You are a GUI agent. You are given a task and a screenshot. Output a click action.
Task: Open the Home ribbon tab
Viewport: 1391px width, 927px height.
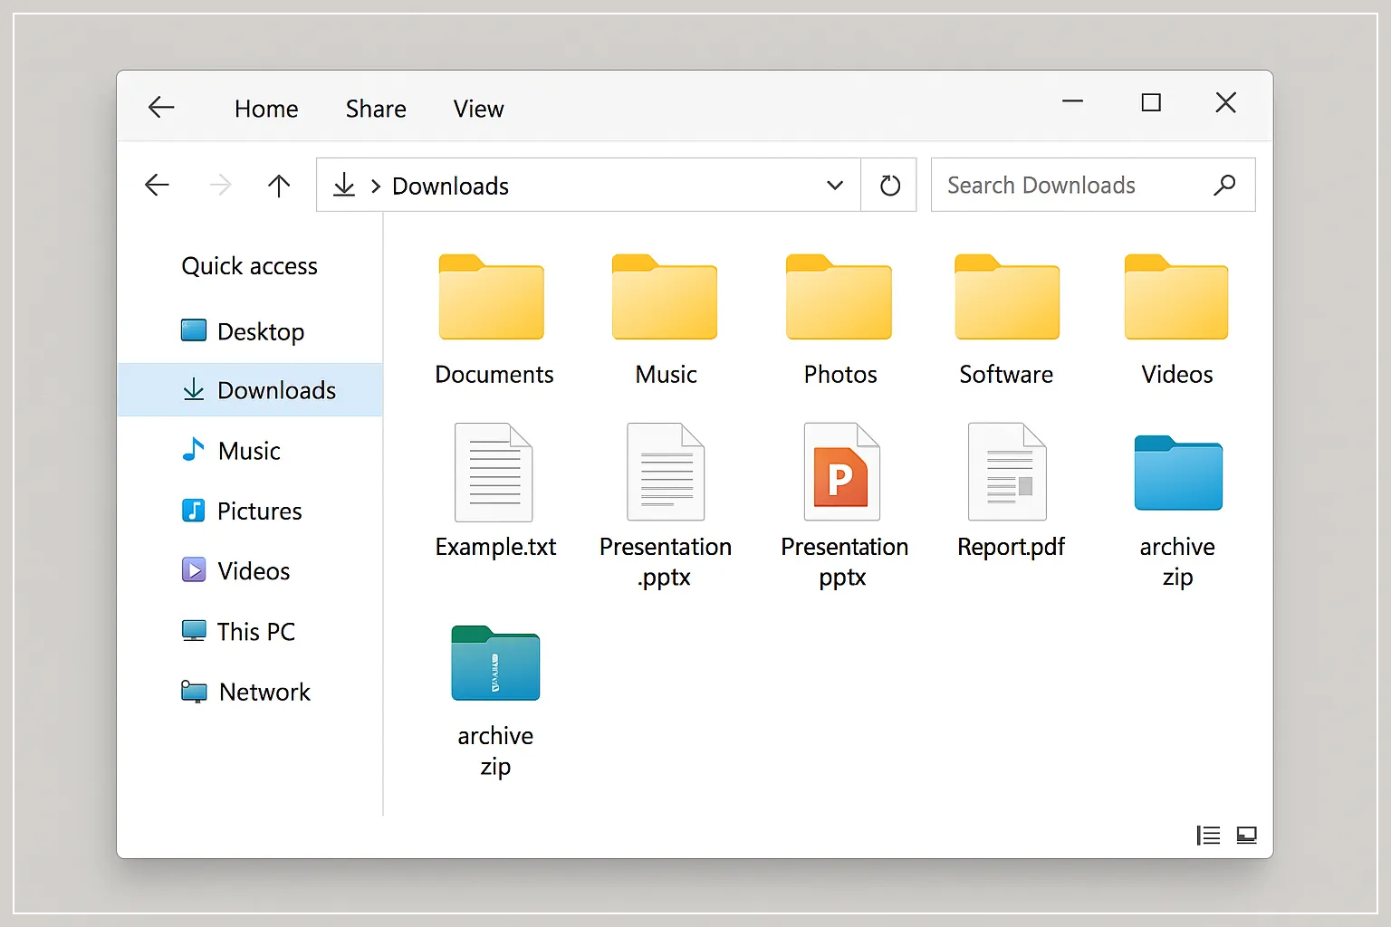(x=266, y=109)
